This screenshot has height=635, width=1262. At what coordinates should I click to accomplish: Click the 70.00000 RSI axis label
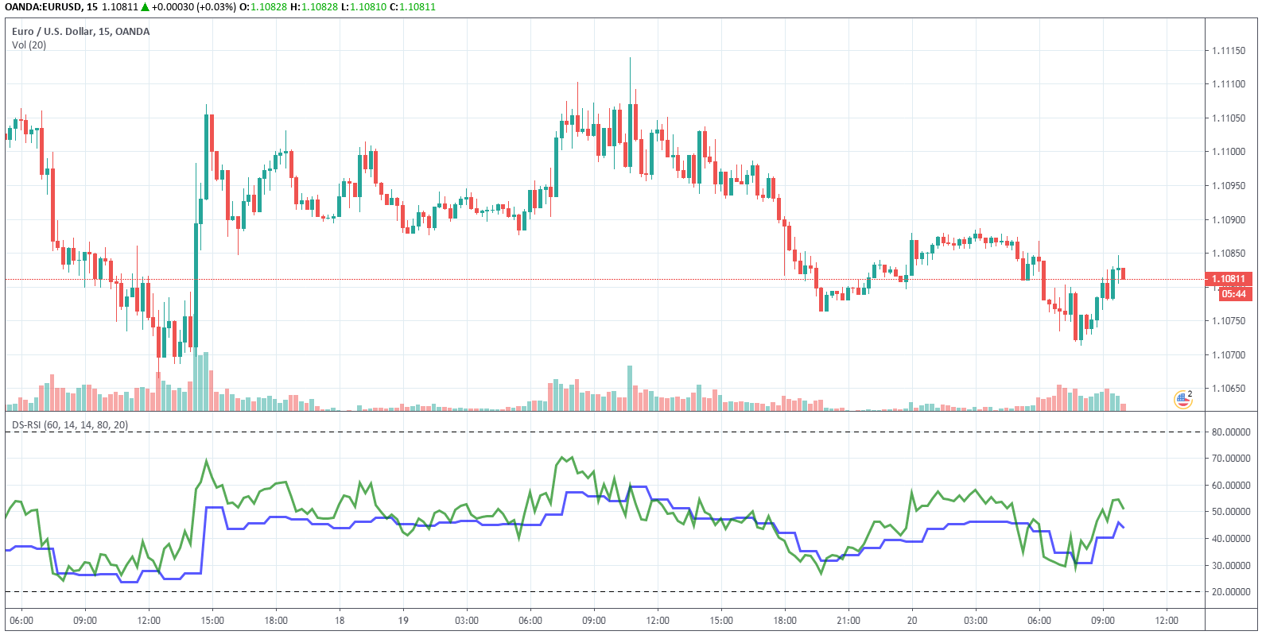(x=1231, y=459)
